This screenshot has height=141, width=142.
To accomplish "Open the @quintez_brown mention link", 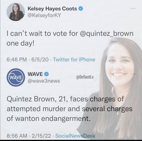I will point(106,34).
